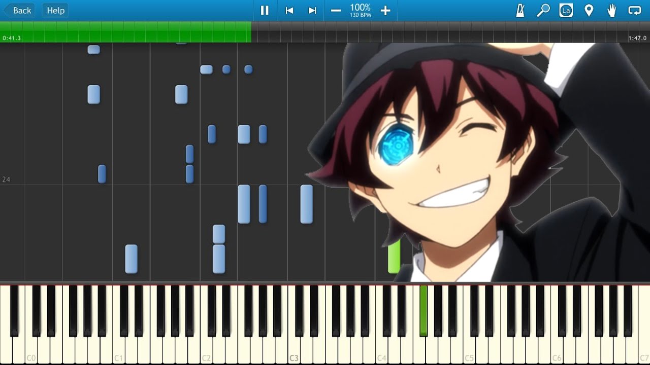
Task: Open the Help menu
Action: point(55,11)
